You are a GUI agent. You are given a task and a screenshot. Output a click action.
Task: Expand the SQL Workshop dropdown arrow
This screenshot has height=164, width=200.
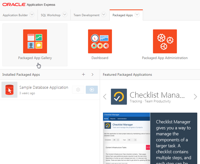coord(65,14)
